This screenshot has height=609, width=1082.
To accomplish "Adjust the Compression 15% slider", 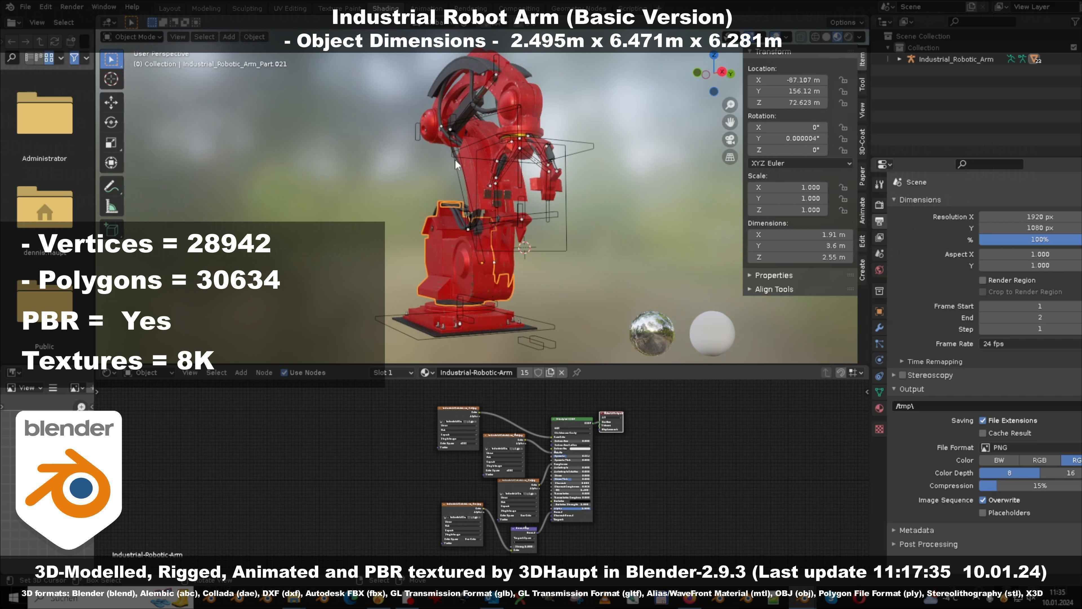I will pos(1030,486).
